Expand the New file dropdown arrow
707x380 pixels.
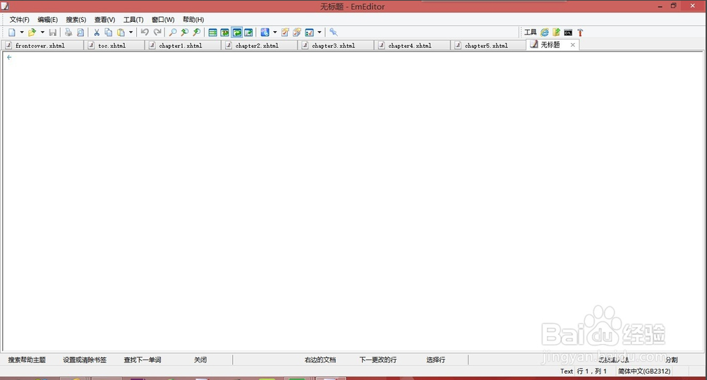[x=22, y=32]
